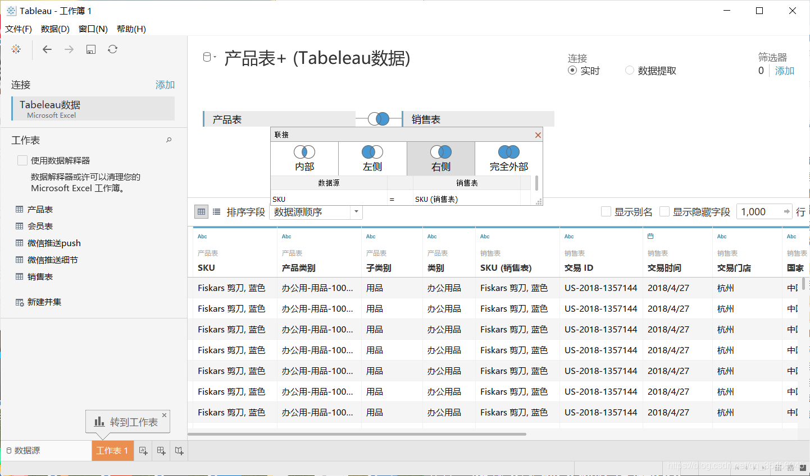Click the calendar type icon above 交易时间

(650, 236)
